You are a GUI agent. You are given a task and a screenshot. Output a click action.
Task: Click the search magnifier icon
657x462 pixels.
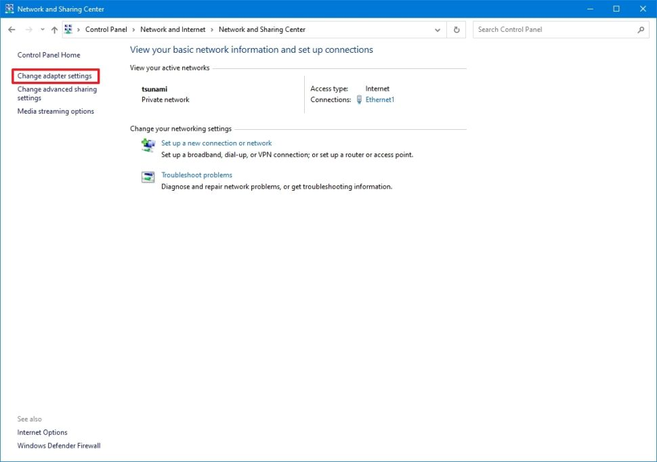[641, 30]
